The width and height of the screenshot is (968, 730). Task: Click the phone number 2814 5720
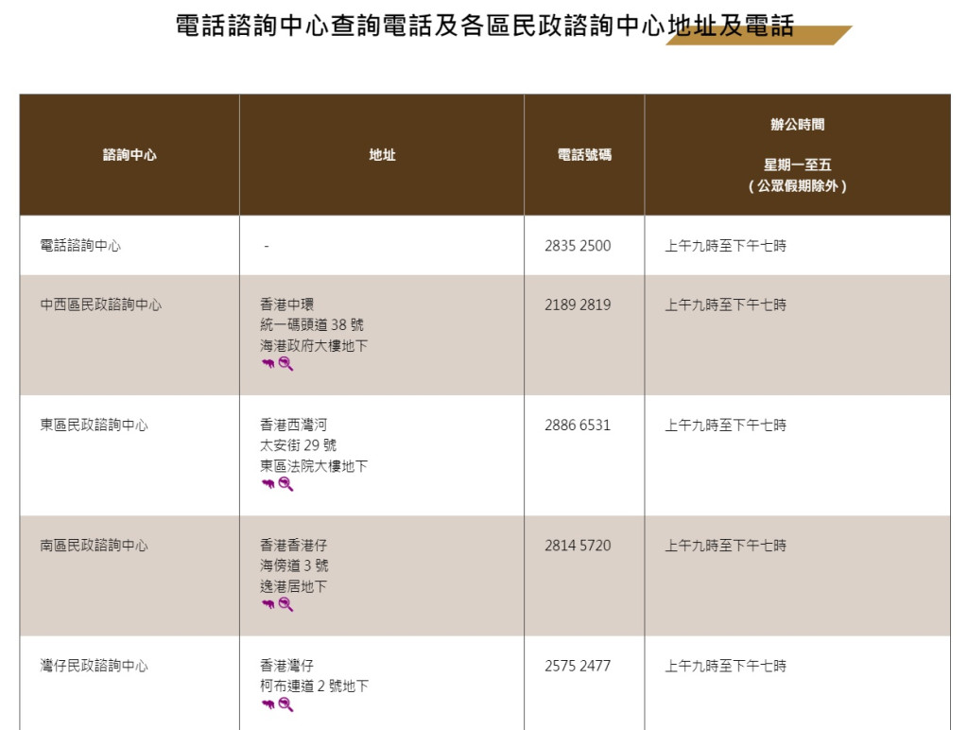tap(578, 546)
